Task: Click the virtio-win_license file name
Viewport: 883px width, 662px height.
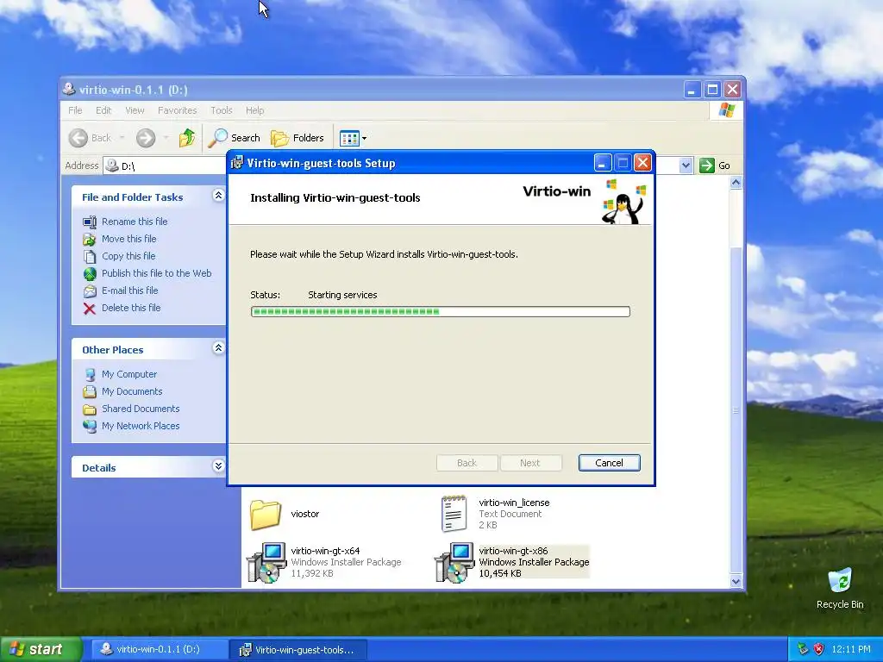Action: [514, 503]
